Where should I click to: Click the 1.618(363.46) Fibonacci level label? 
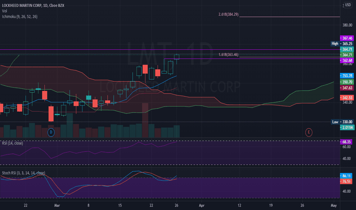[228, 55]
